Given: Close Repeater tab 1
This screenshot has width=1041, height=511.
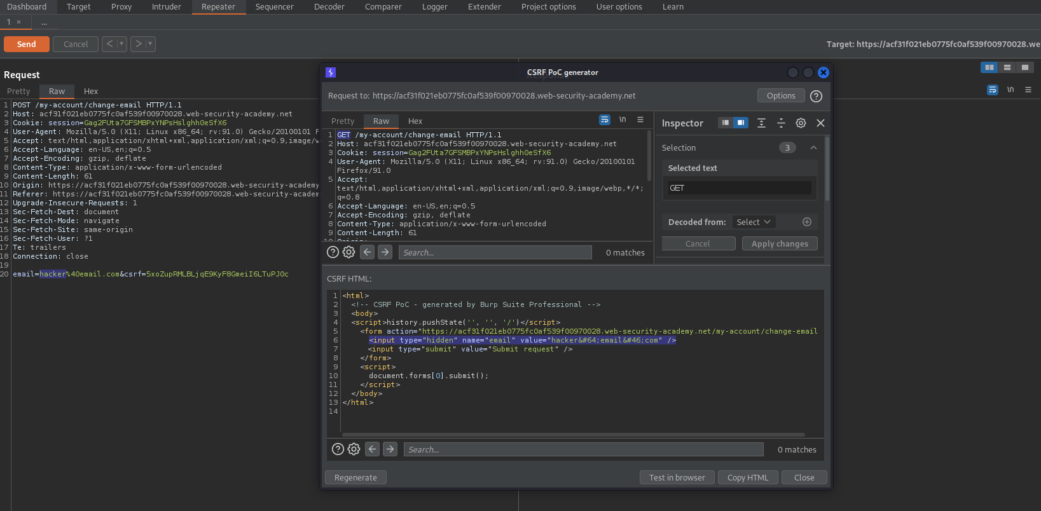Looking at the screenshot, I should 19,22.
